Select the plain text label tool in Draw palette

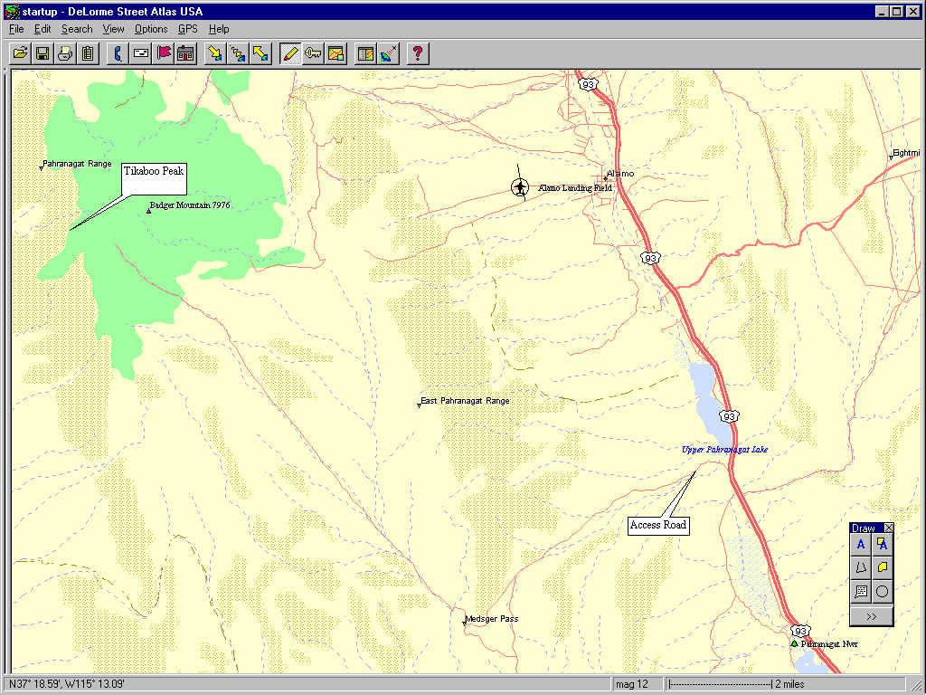pos(861,545)
